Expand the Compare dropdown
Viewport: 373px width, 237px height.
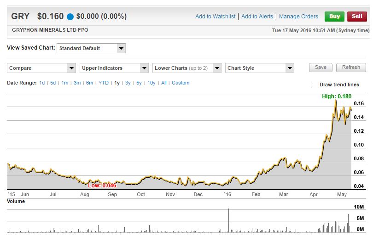point(41,68)
